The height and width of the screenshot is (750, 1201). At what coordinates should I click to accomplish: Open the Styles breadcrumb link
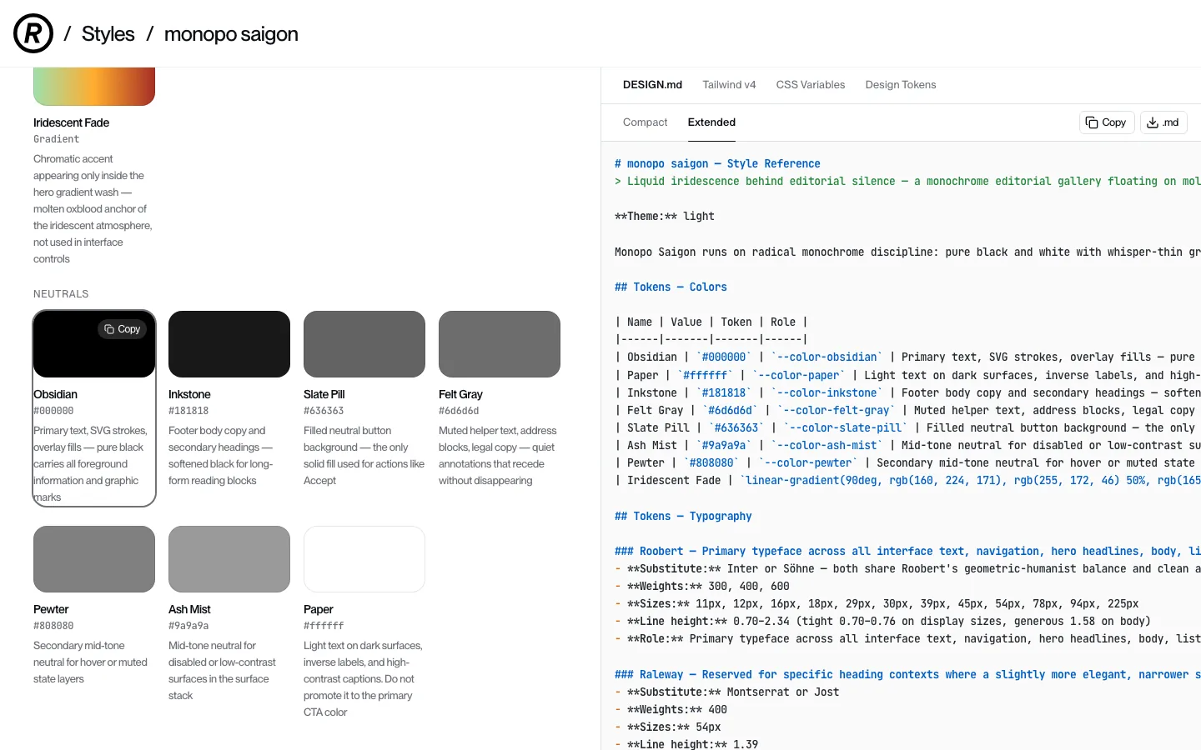pyautogui.click(x=108, y=34)
